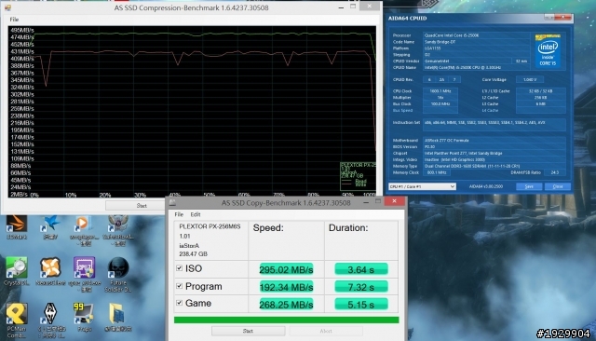
Task: Open the 3DMark desktop shortcut
Action: [x=17, y=227]
